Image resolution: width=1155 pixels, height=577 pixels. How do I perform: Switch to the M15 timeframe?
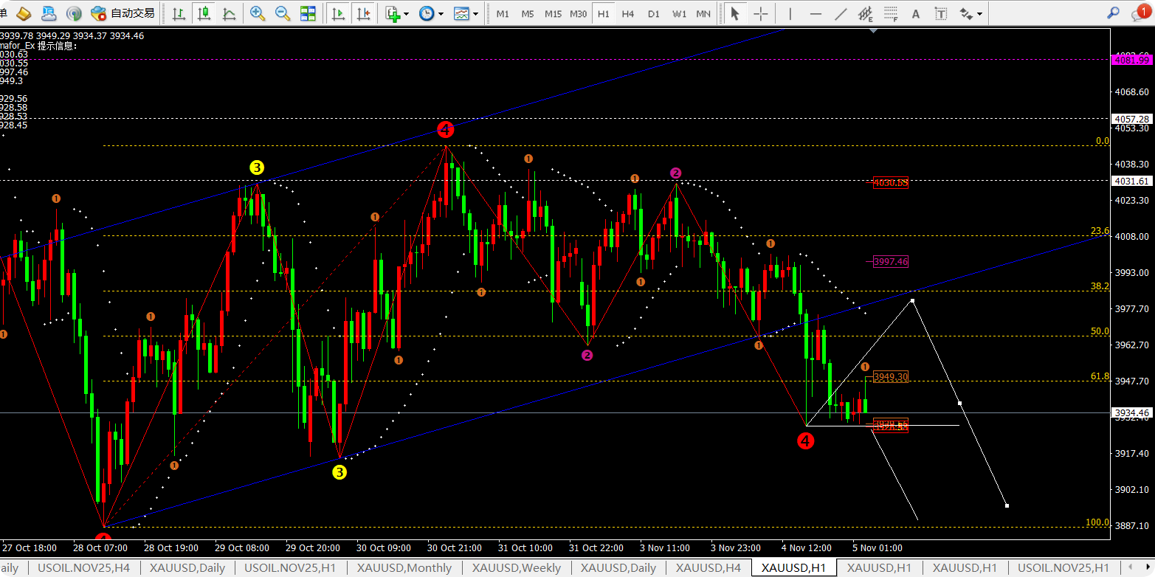coord(553,13)
